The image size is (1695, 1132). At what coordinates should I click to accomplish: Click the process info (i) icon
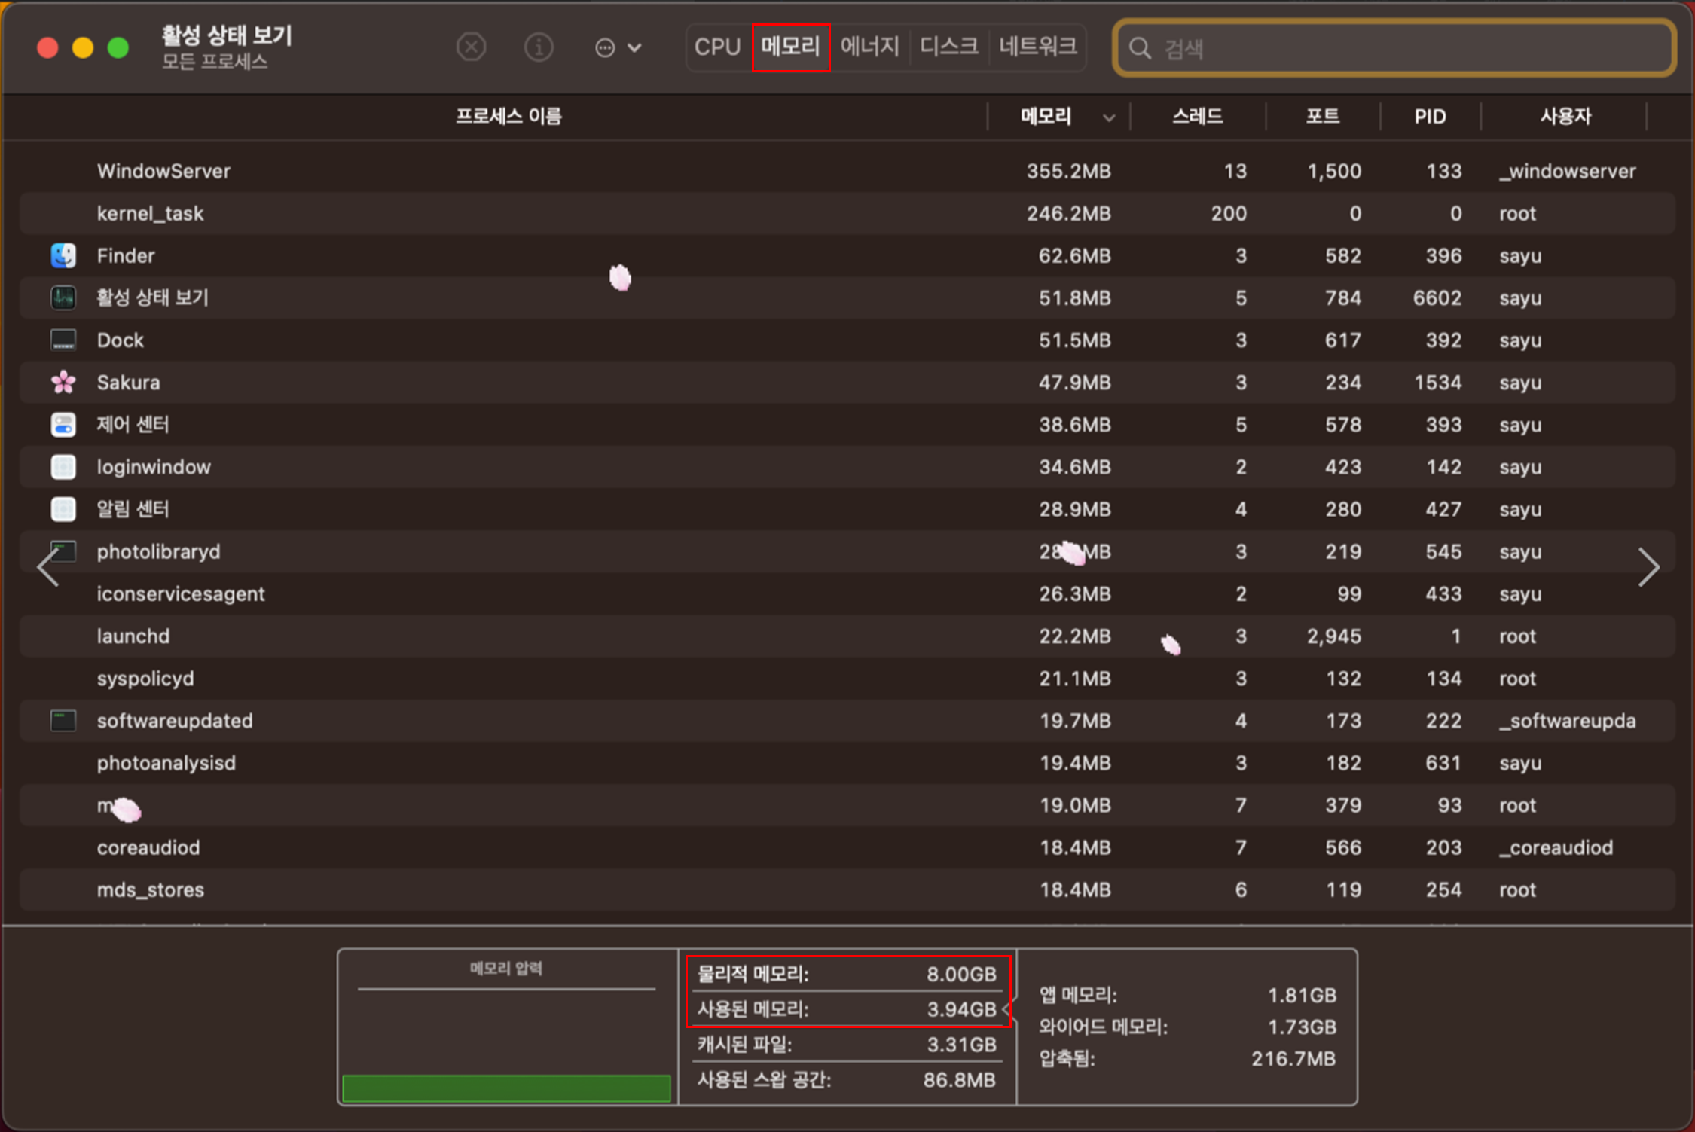[538, 47]
